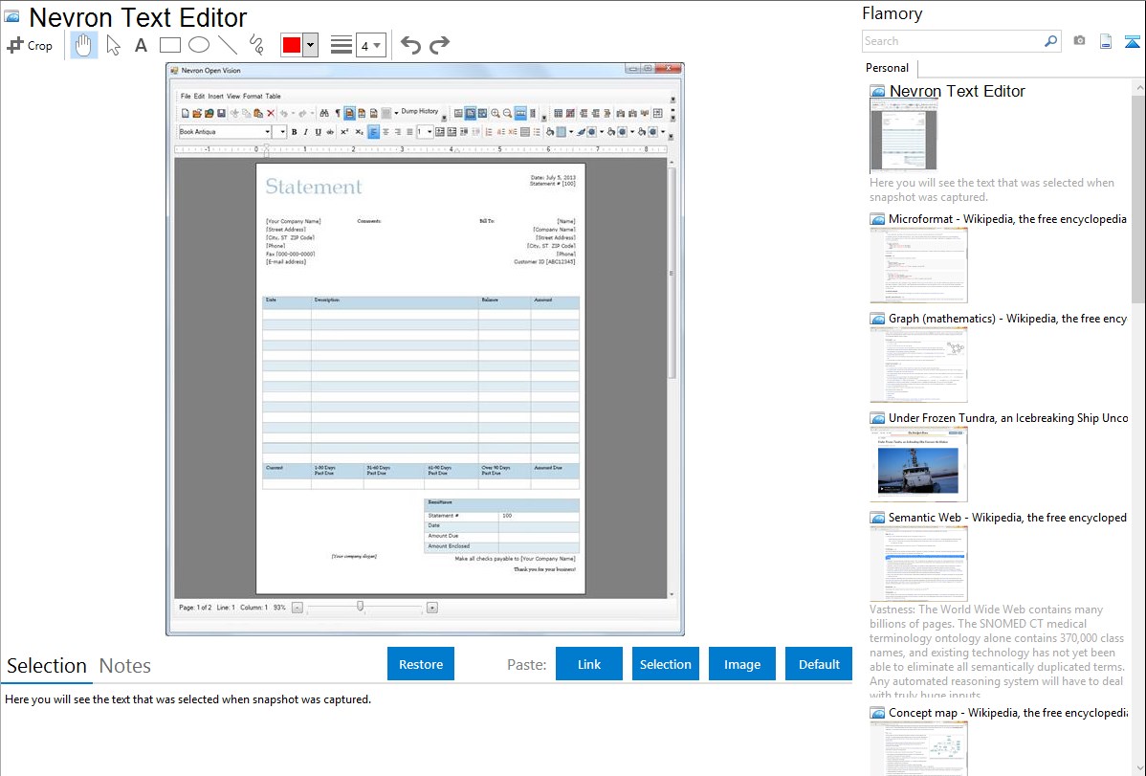Image resolution: width=1146 pixels, height=776 pixels.
Task: Choose the arrow pointer tool
Action: pyautogui.click(x=113, y=45)
